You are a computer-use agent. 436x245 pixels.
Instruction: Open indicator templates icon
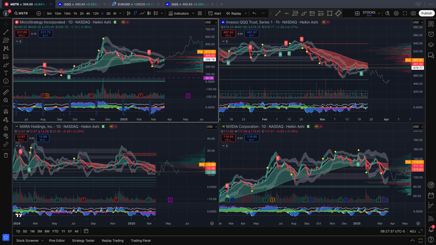(200, 14)
